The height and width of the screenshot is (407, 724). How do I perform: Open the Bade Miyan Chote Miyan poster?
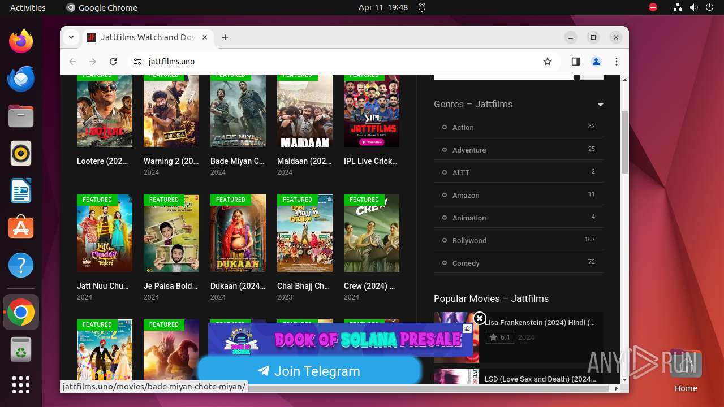tap(238, 111)
